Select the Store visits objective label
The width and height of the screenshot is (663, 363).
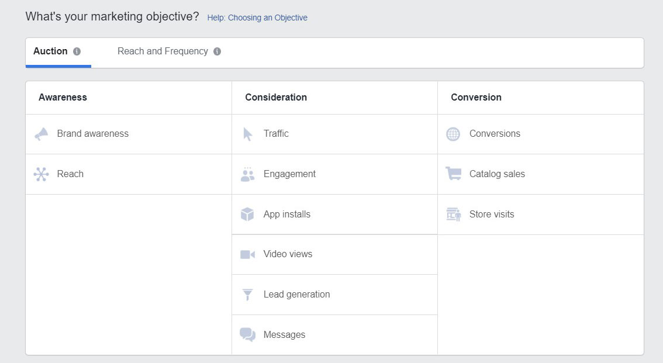[x=492, y=215]
